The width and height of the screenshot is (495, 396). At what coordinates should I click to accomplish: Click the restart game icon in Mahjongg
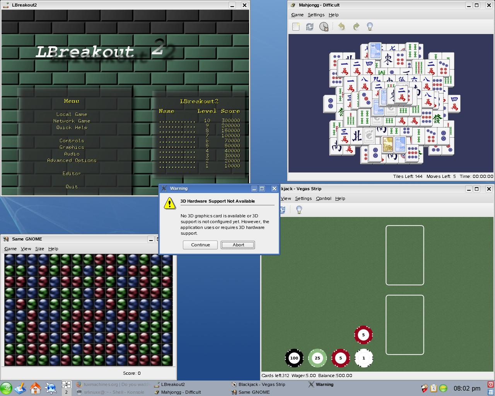310,26
